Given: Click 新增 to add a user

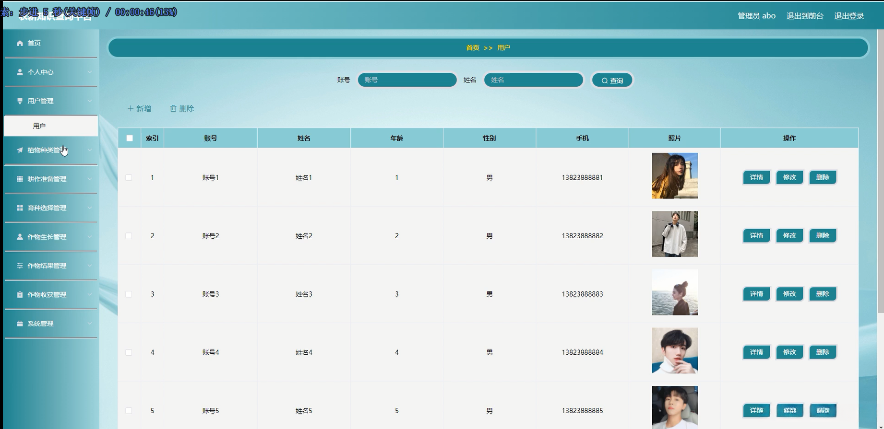Looking at the screenshot, I should point(139,108).
